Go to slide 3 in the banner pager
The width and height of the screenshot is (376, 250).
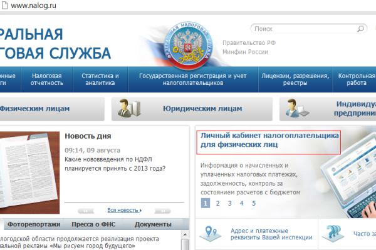(x=230, y=203)
